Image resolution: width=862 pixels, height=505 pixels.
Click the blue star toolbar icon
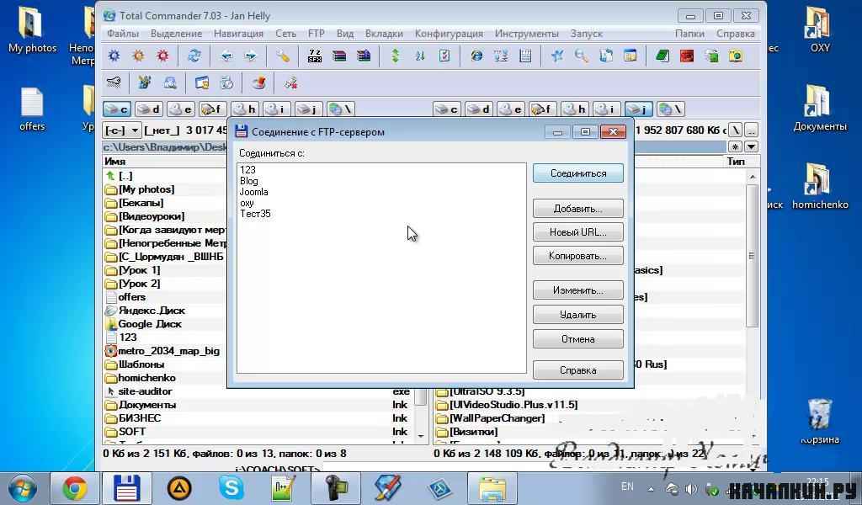point(557,56)
